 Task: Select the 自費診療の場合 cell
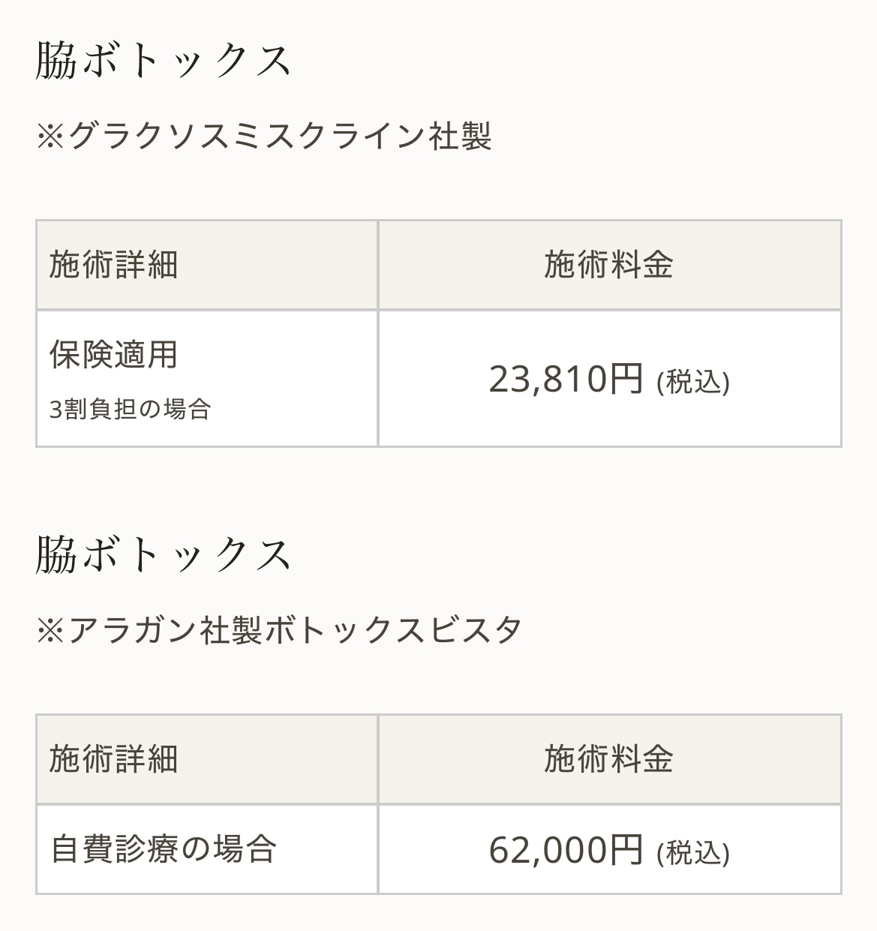tap(164, 849)
